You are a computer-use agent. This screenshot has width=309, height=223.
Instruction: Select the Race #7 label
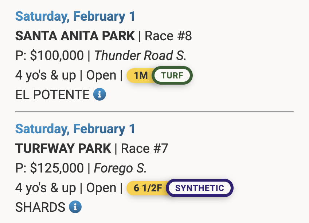(x=144, y=149)
